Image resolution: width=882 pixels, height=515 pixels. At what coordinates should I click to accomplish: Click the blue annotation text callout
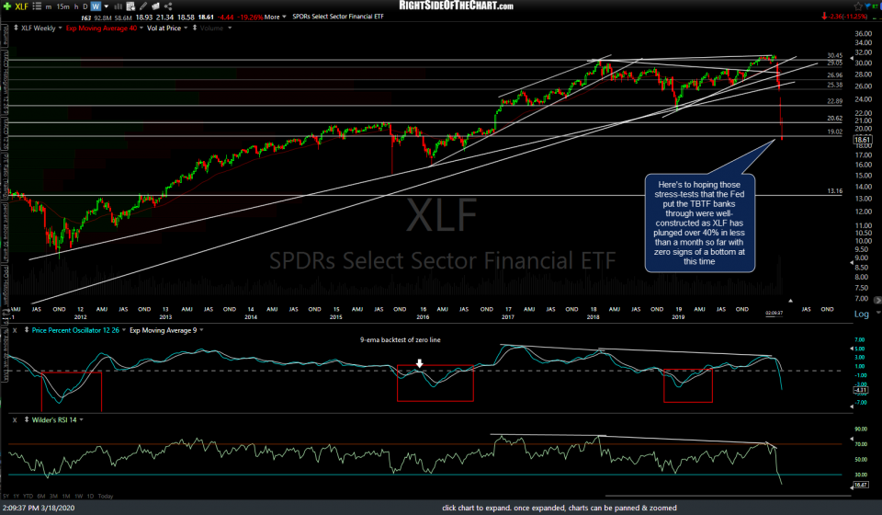[699, 223]
